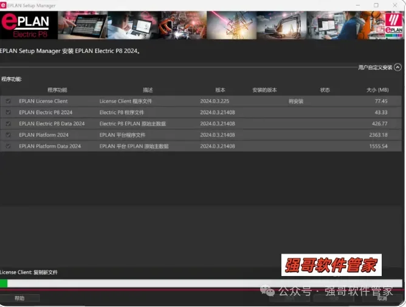Click size value 1555.54
The height and width of the screenshot is (307, 406).
[x=378, y=146]
